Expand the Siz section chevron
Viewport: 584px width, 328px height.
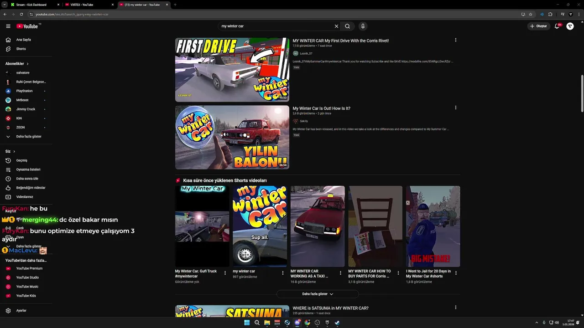click(x=14, y=151)
